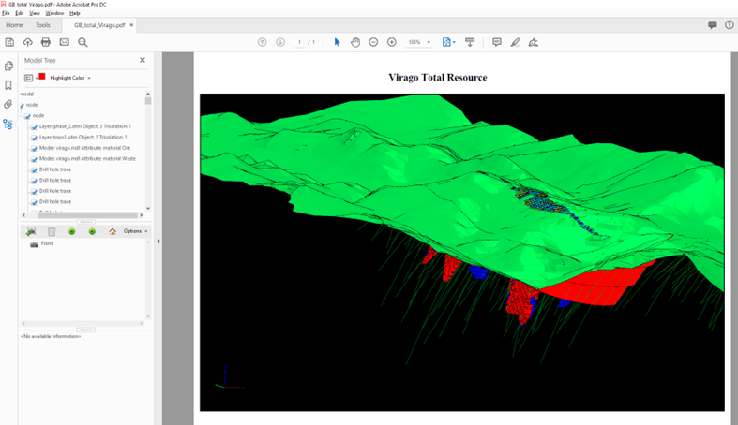Click the model tree vertical scrollbar thumb
This screenshot has width=738, height=425.
[148, 101]
